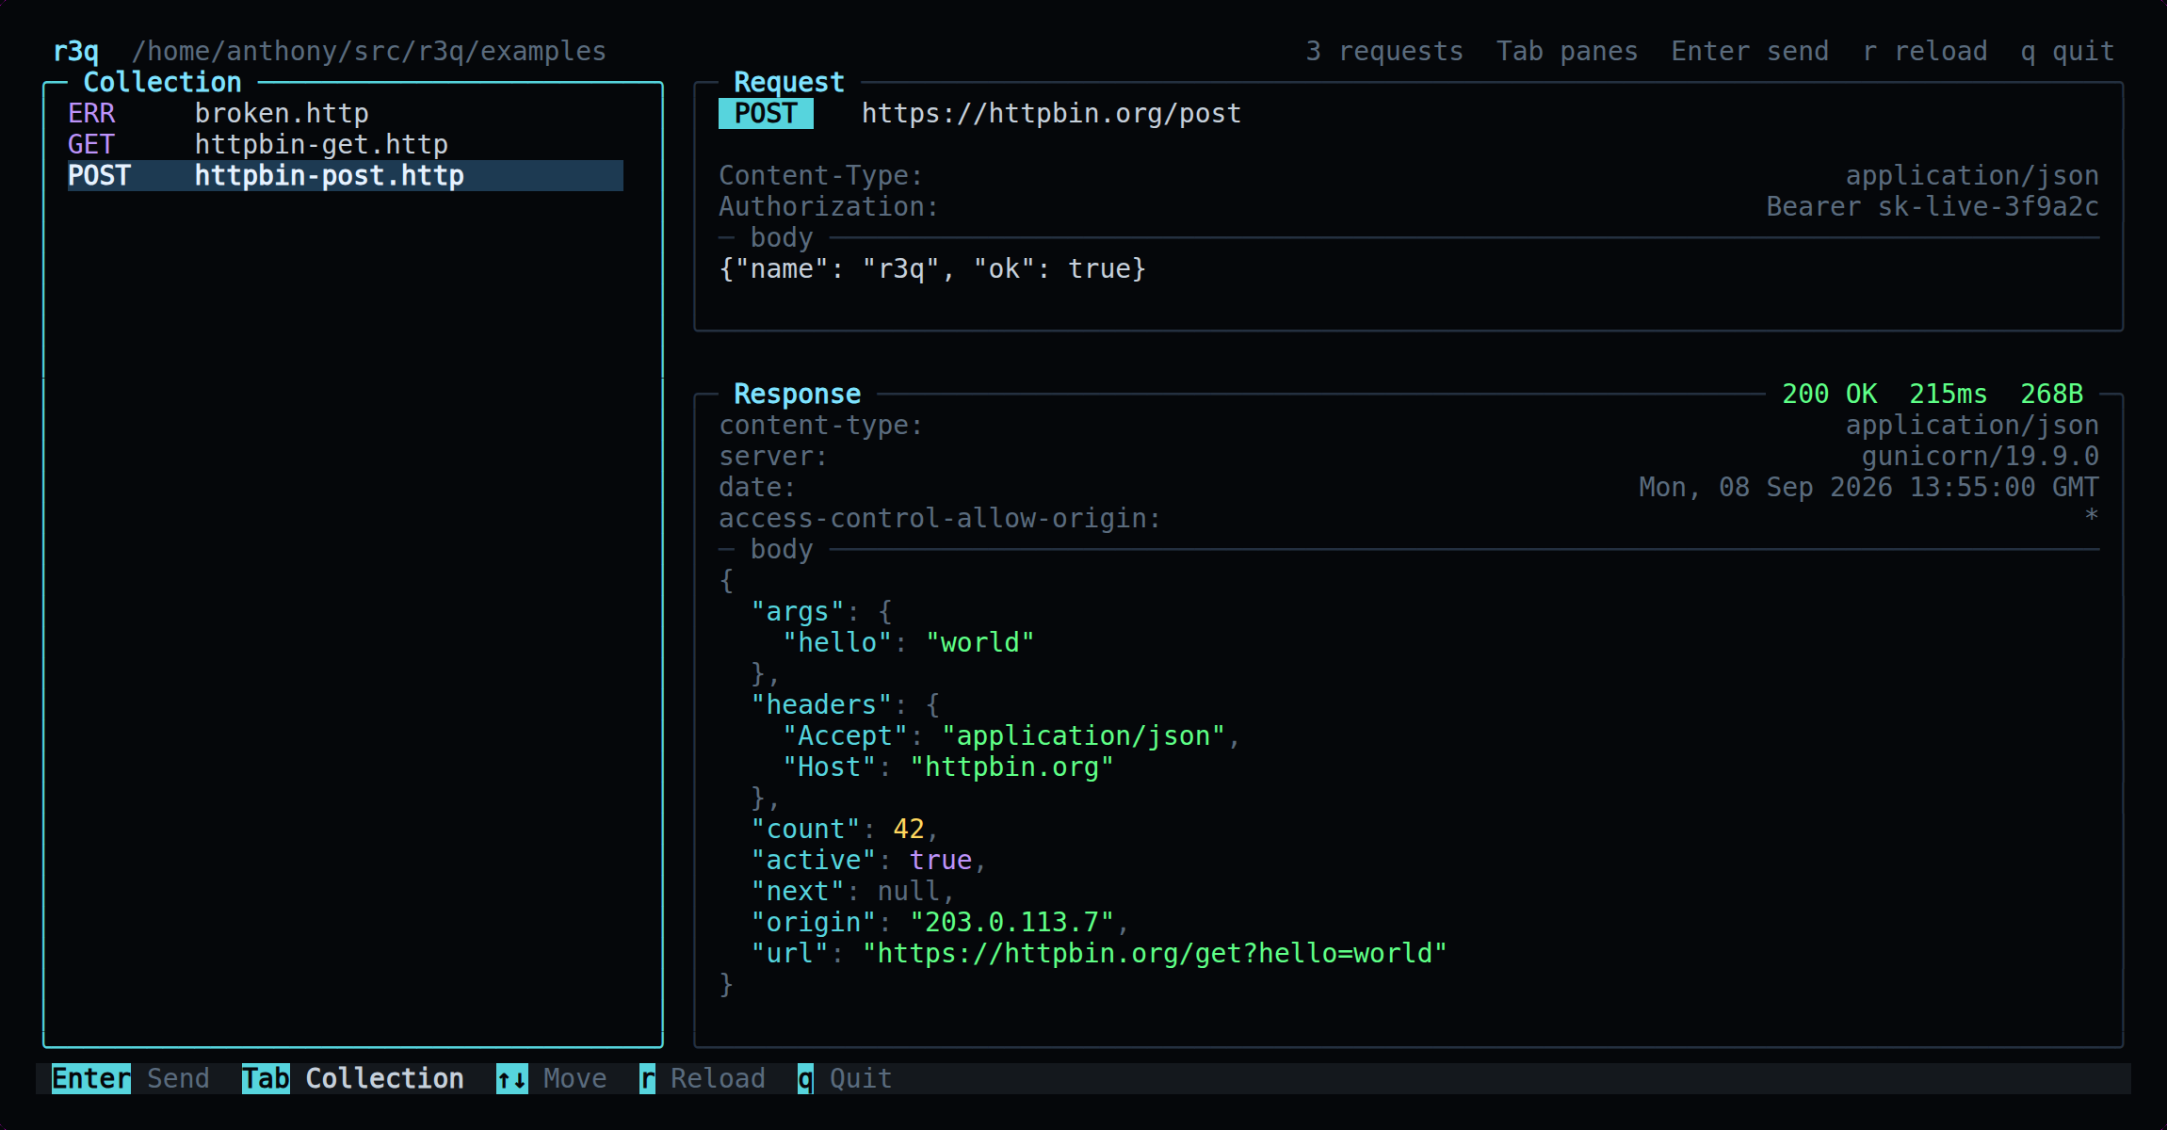
Task: Click '3 requests' in the header
Action: coord(1384,51)
